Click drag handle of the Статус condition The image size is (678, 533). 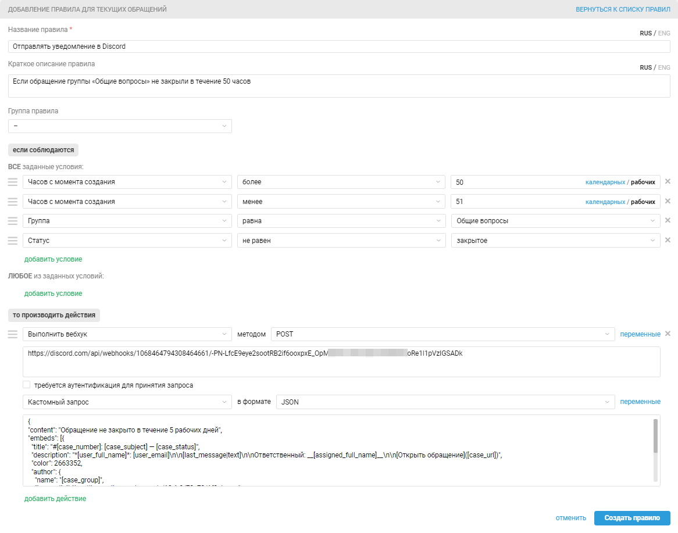(x=13, y=241)
